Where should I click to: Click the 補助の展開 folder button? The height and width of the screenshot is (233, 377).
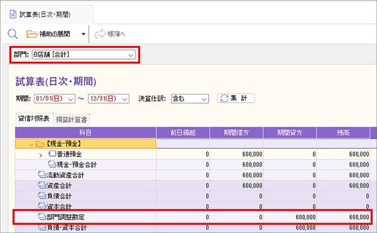pos(48,34)
